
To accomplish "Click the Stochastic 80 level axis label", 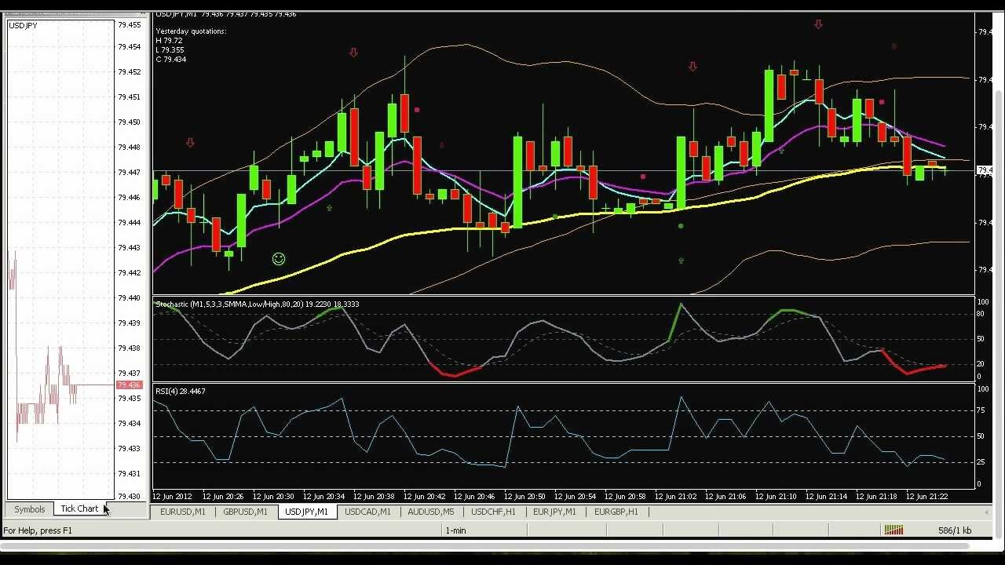I will (x=980, y=315).
